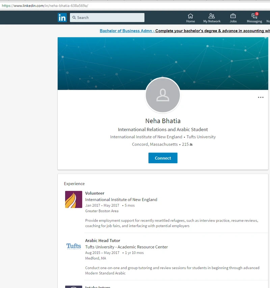Click the profile name Neha Bhatia

tap(163, 121)
